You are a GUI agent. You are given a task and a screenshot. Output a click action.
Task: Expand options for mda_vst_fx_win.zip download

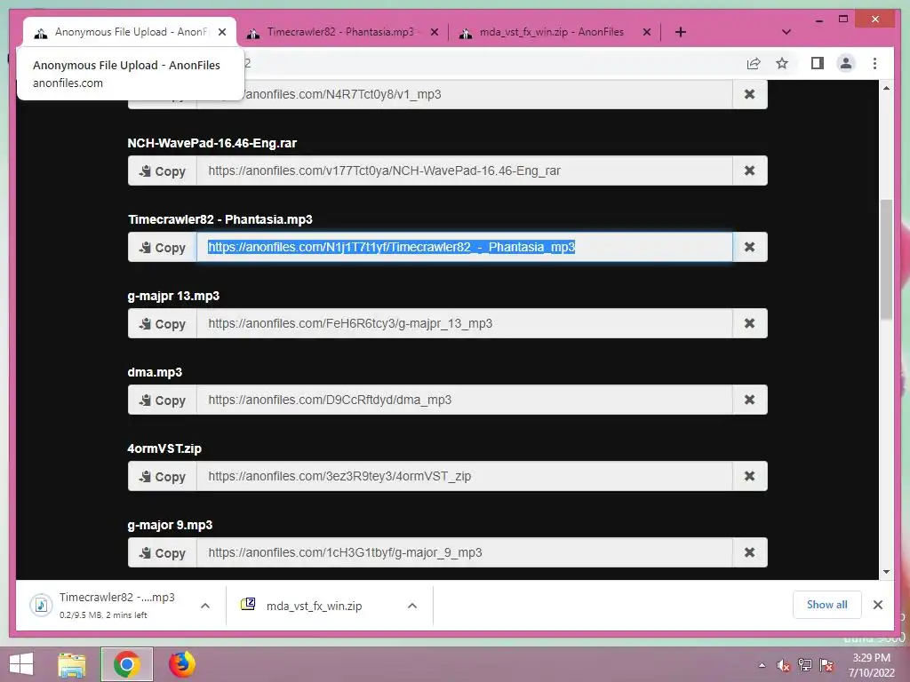412,606
